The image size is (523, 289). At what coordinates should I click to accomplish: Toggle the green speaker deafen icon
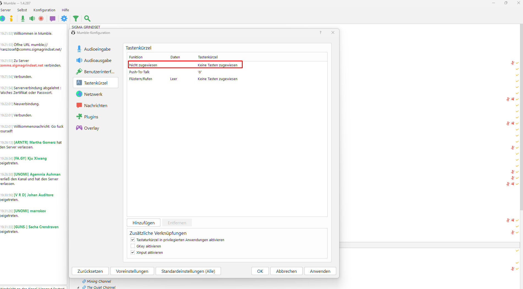pyautogui.click(x=32, y=18)
